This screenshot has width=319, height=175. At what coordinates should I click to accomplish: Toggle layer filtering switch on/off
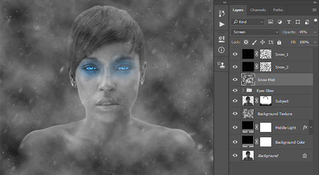(x=315, y=21)
